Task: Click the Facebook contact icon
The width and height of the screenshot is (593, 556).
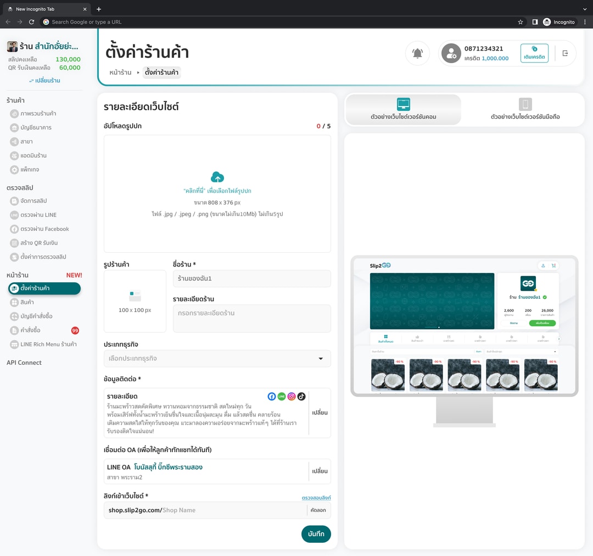Action: [272, 396]
